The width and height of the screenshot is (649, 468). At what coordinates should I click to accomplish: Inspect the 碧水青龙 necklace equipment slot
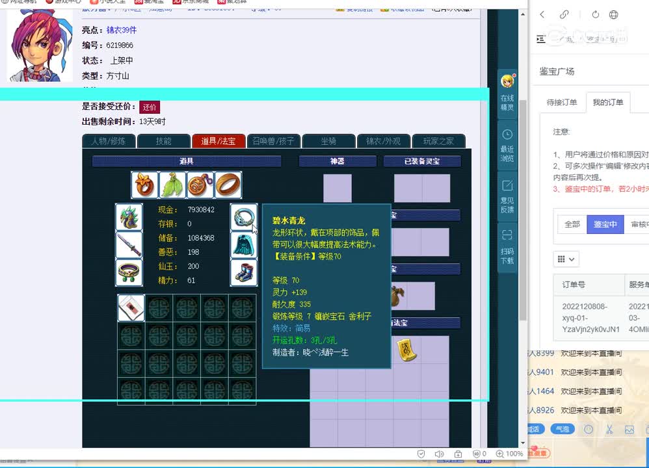[243, 217]
